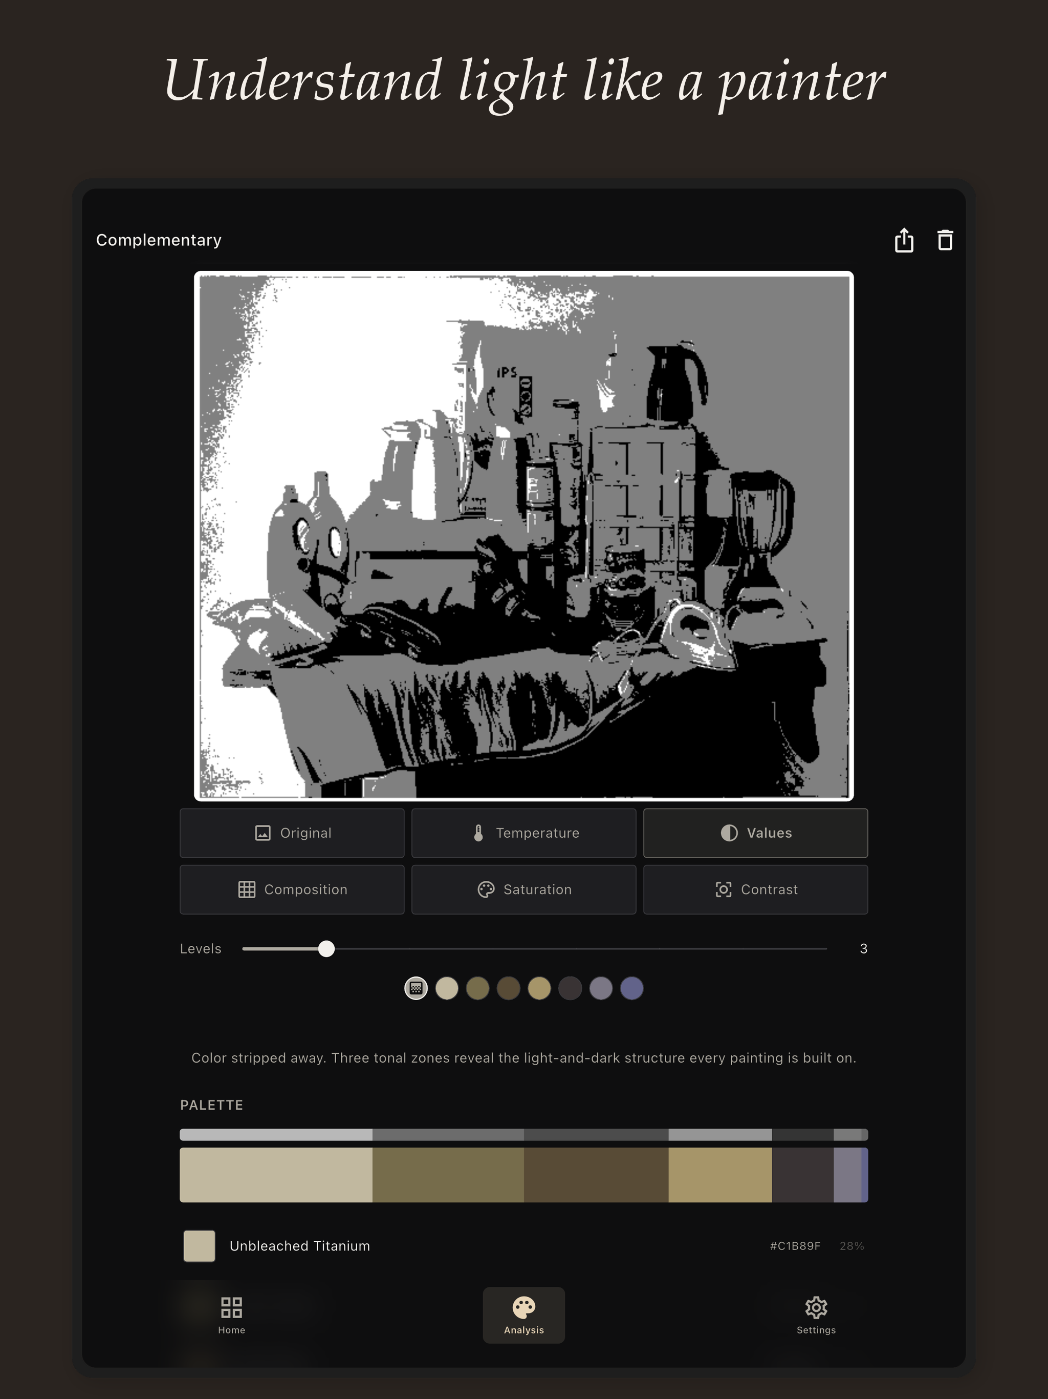
Task: Click the #C1B89F hex code
Action: (795, 1246)
